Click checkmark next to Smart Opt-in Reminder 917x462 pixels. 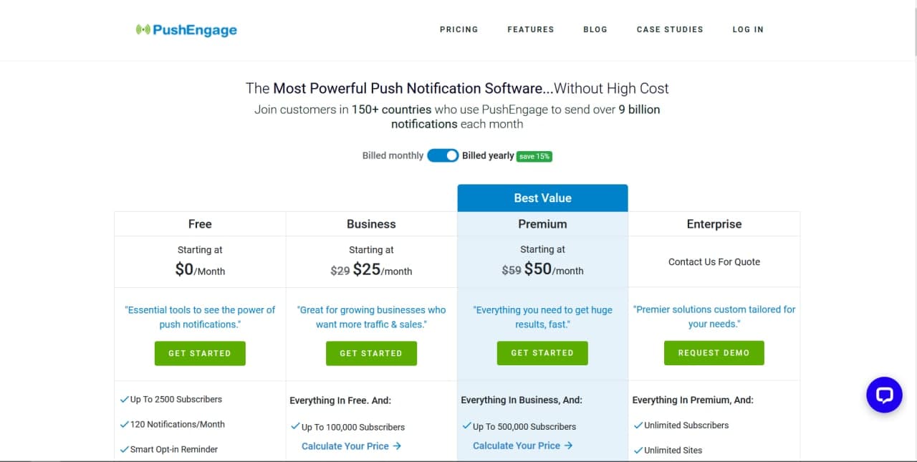point(125,449)
